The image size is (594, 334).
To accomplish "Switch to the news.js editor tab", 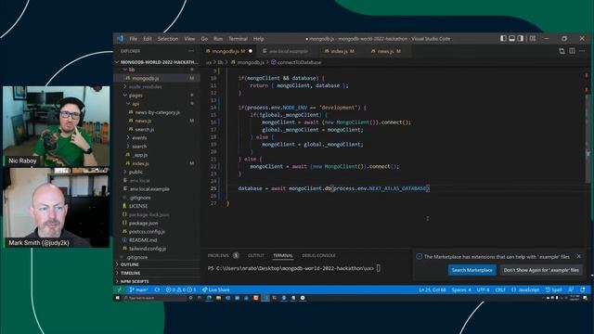I will click(x=386, y=51).
